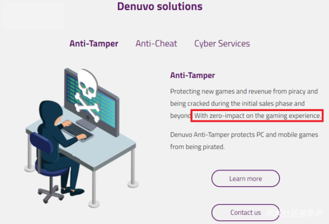Image resolution: width=329 pixels, height=224 pixels.
Task: Switch to the Anti-Cheat tab
Action: pyautogui.click(x=156, y=44)
